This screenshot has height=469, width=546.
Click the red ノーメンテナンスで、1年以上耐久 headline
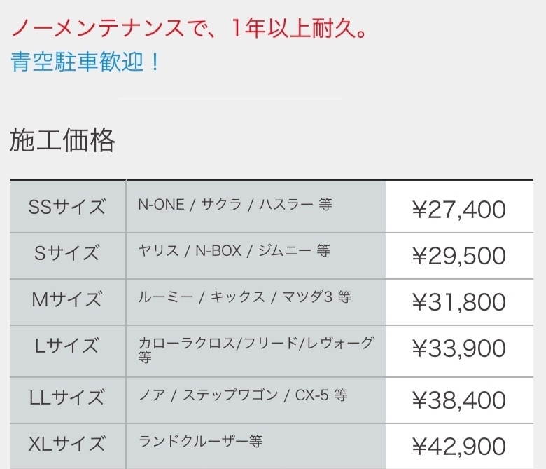click(x=188, y=30)
